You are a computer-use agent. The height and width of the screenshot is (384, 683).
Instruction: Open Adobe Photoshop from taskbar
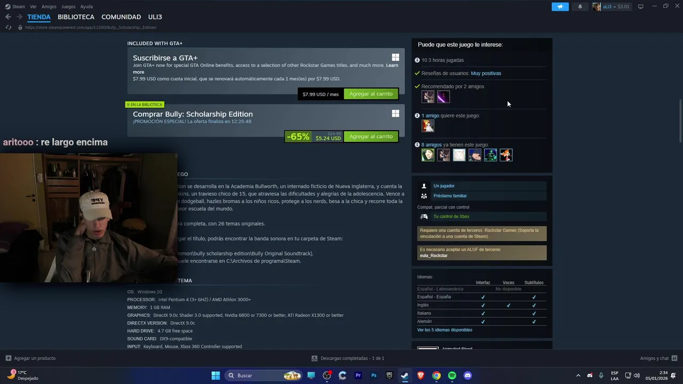click(x=374, y=375)
